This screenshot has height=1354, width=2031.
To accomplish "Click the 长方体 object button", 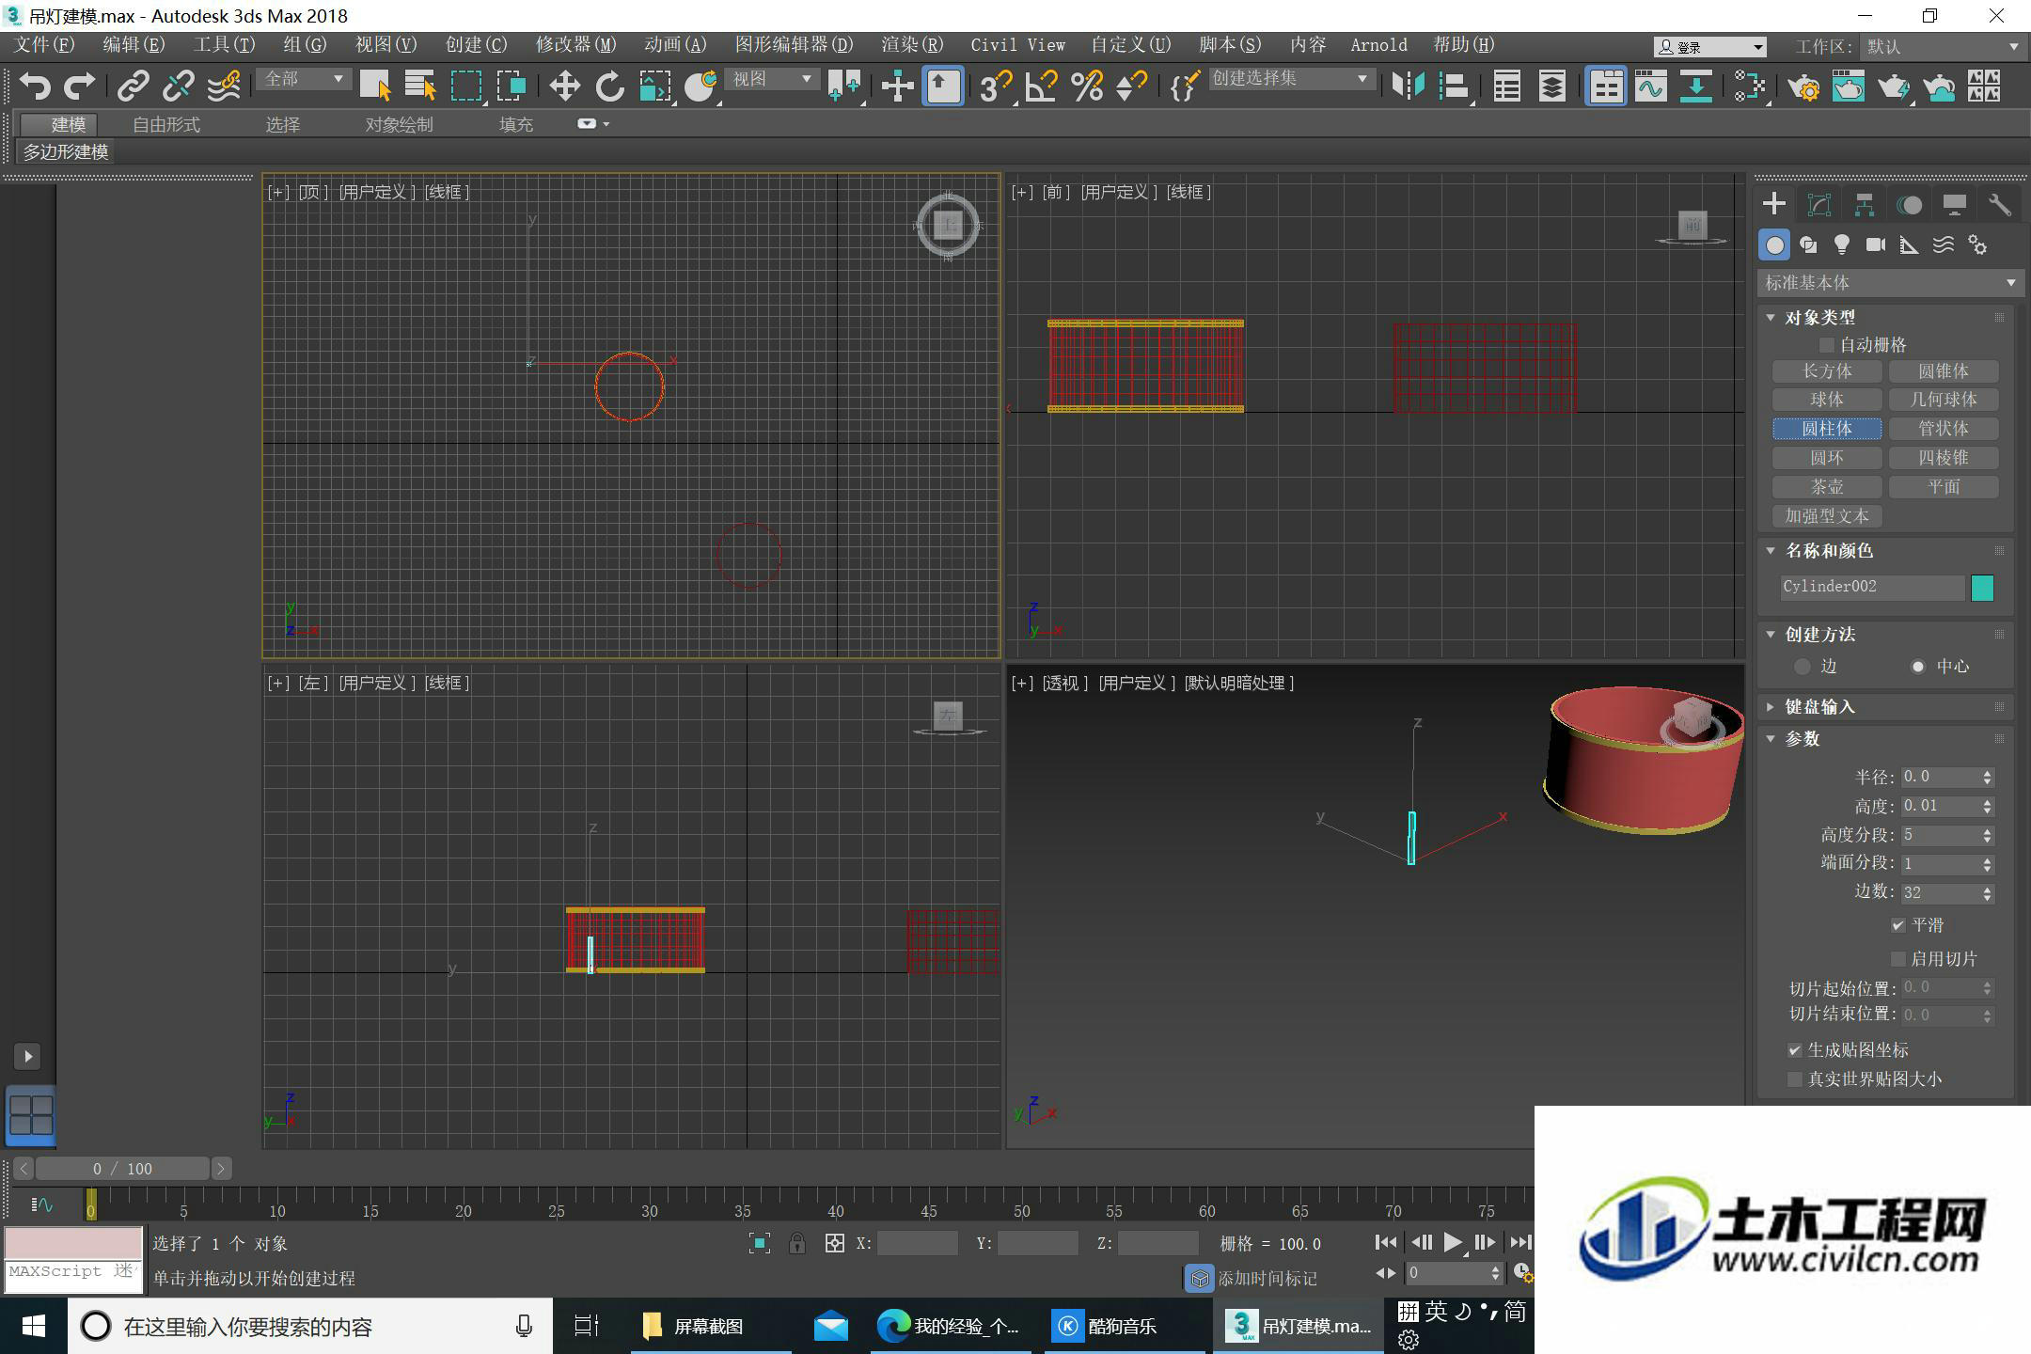I will 1826,371.
